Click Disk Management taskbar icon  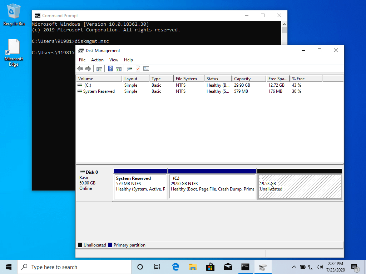coord(263,267)
